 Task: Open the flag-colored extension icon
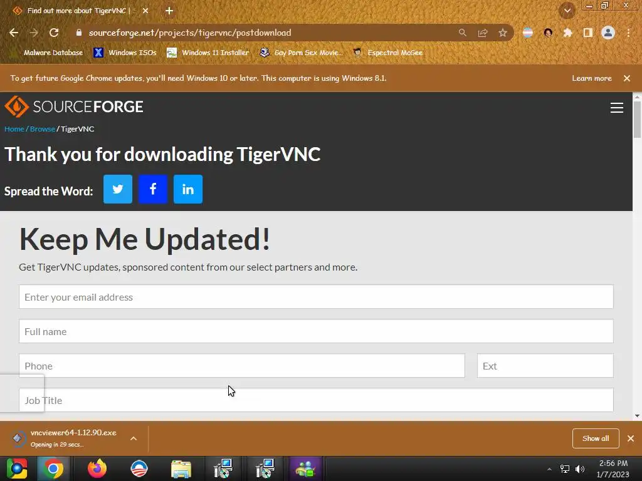528,33
